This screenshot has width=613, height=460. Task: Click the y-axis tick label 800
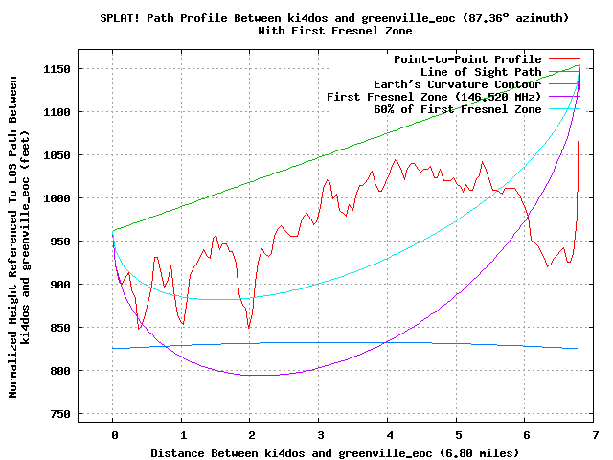(60, 371)
